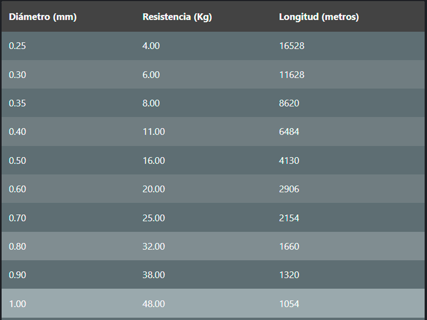Click the 16.00 resistance value
427x320 pixels.
click(x=154, y=161)
